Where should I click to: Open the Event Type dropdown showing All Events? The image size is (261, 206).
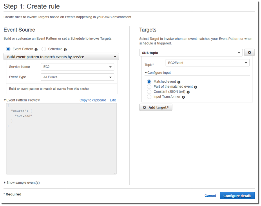coord(77,77)
